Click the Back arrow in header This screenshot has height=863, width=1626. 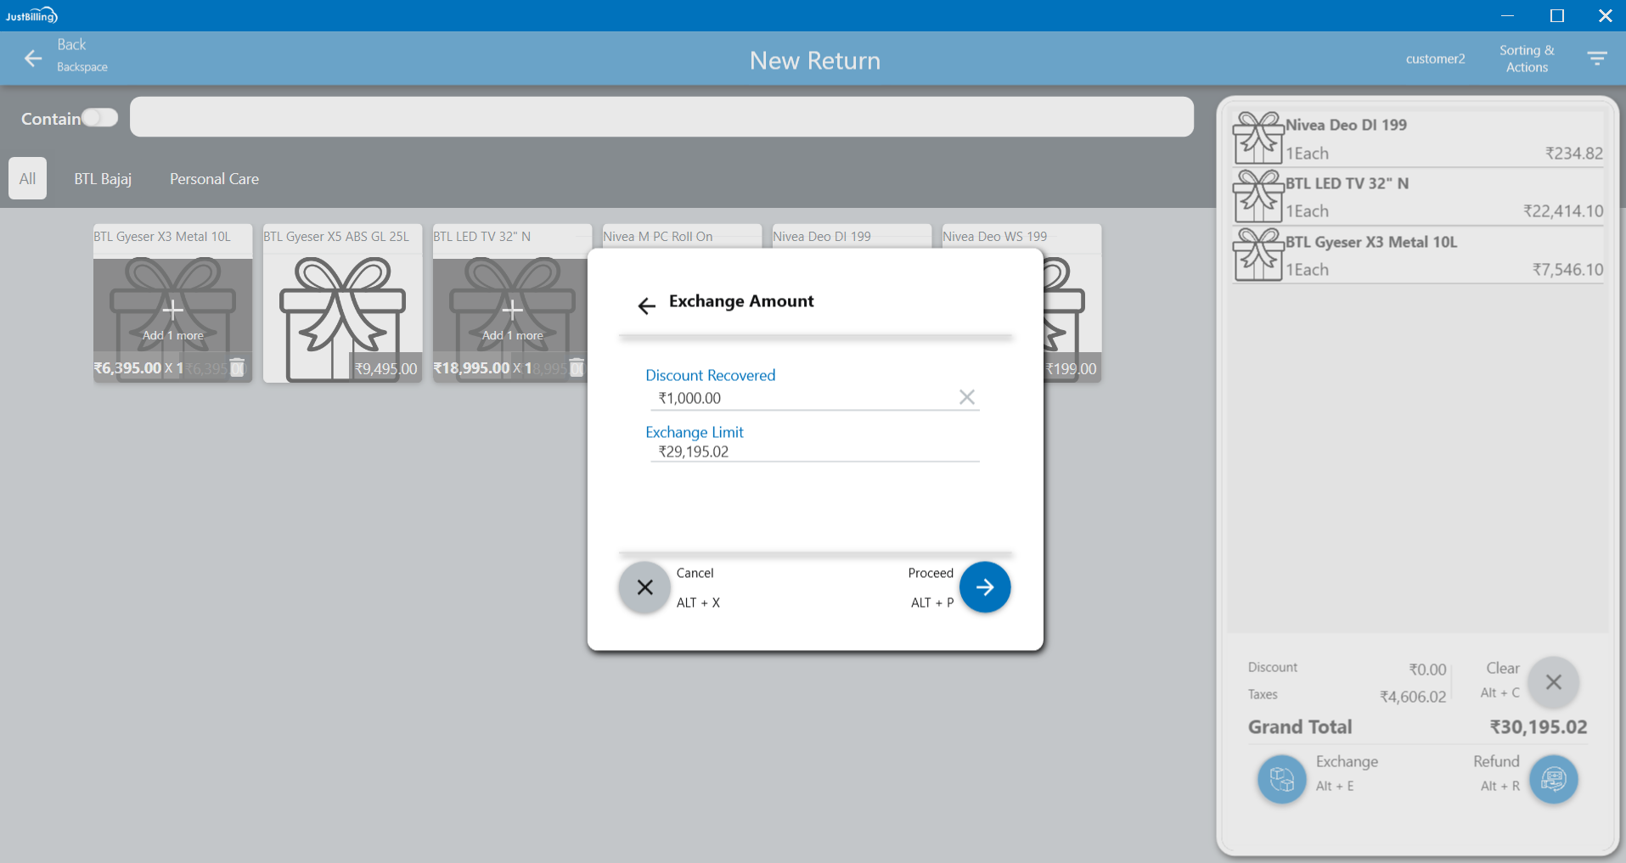click(x=33, y=59)
